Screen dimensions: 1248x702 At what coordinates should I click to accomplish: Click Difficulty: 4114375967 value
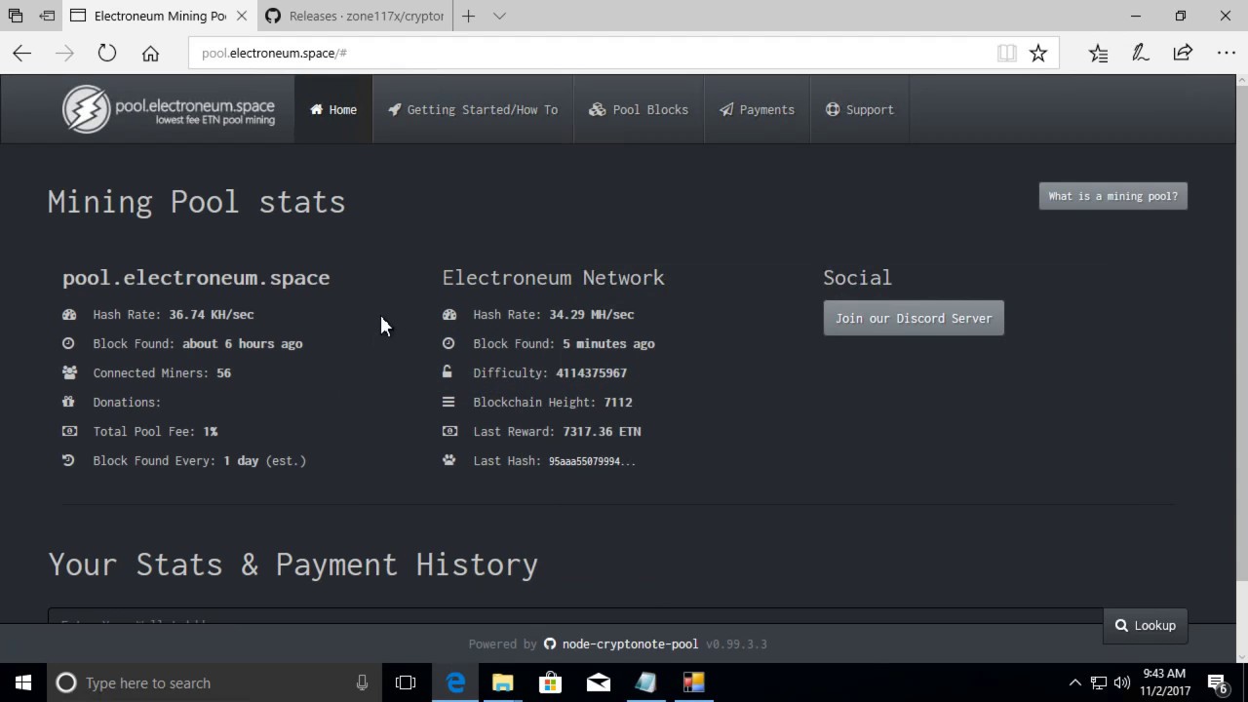tap(591, 372)
